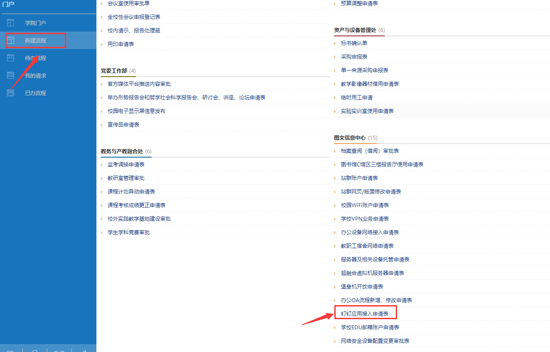Open the 监考调换申请表 form
Viewport: 550px width, 352px height.
click(x=126, y=164)
